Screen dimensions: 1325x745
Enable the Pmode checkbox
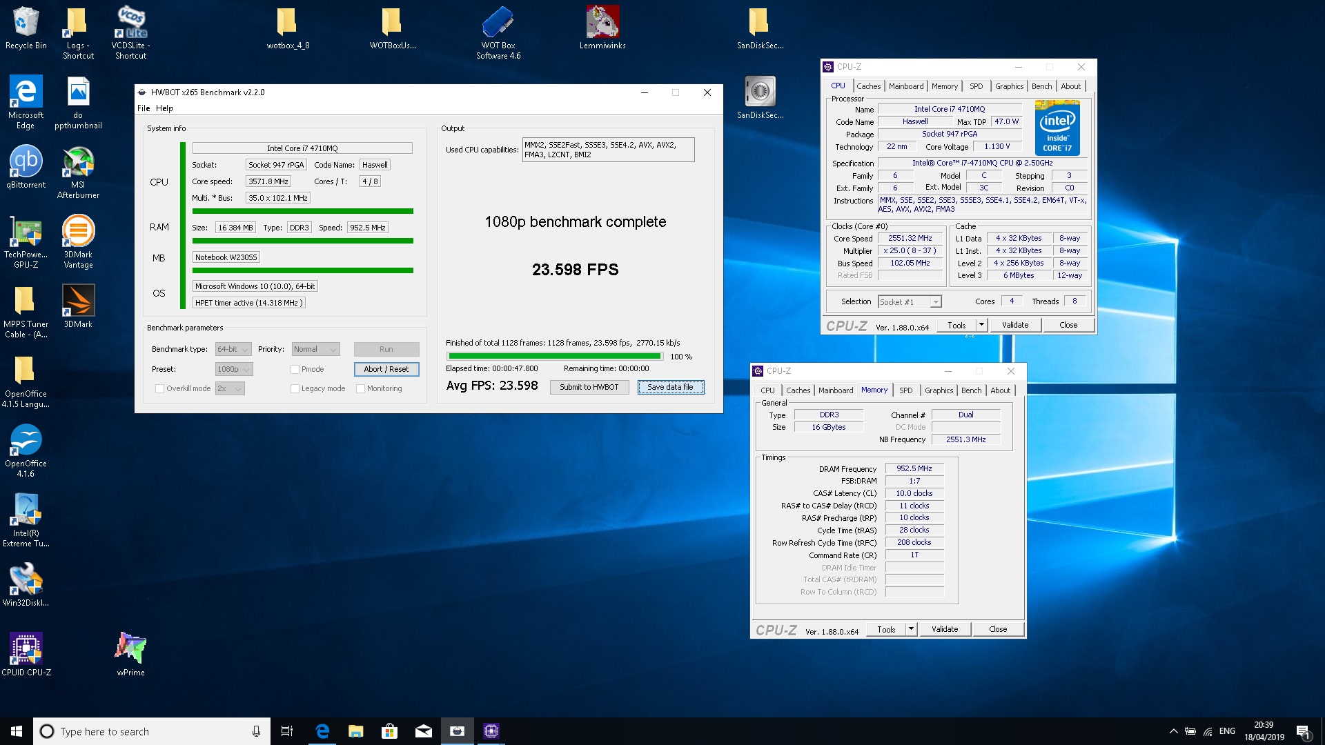coord(295,370)
